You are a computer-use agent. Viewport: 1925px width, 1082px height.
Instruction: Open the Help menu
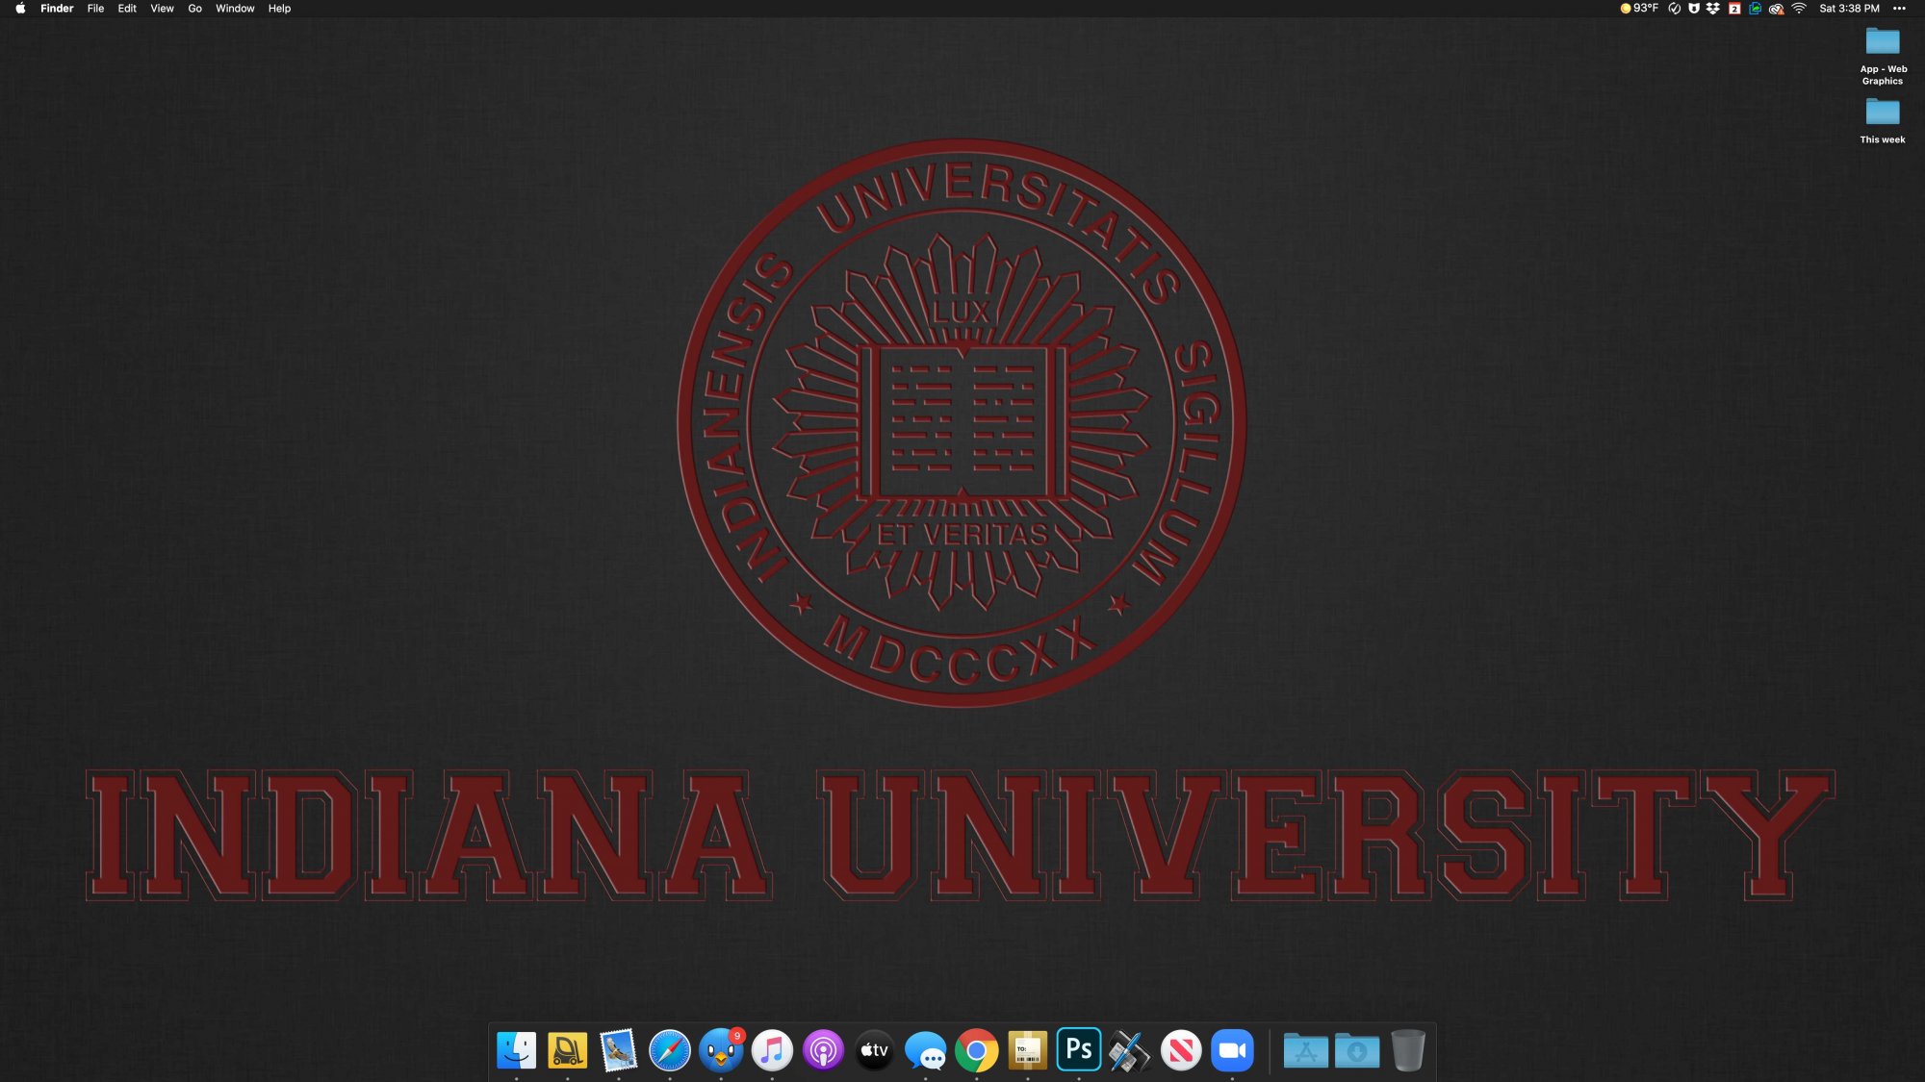point(279,9)
